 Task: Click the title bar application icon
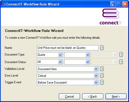click(3, 4)
